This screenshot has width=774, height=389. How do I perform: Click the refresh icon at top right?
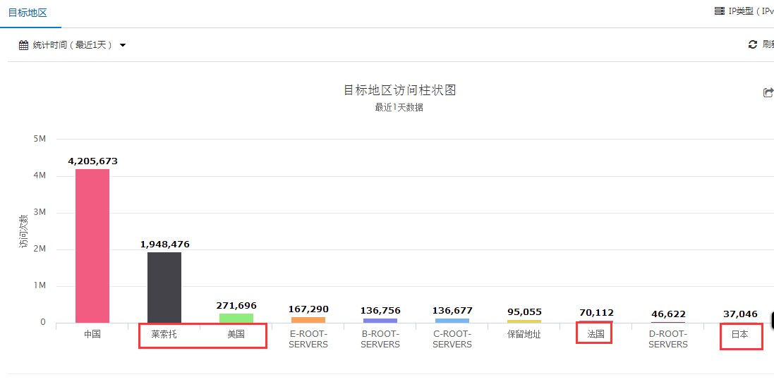click(753, 44)
